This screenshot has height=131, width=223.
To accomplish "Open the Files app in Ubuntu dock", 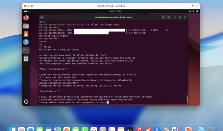I will pyautogui.click(x=26, y=26).
